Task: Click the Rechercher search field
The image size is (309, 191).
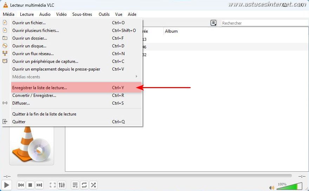Action: 263,23
